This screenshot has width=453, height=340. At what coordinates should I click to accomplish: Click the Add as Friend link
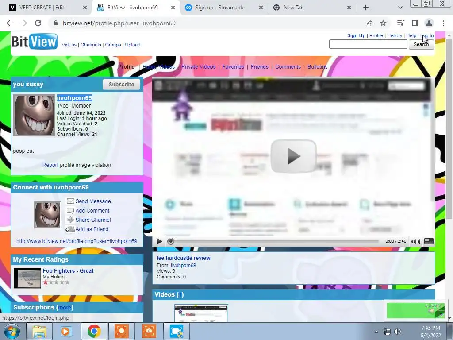pyautogui.click(x=92, y=229)
